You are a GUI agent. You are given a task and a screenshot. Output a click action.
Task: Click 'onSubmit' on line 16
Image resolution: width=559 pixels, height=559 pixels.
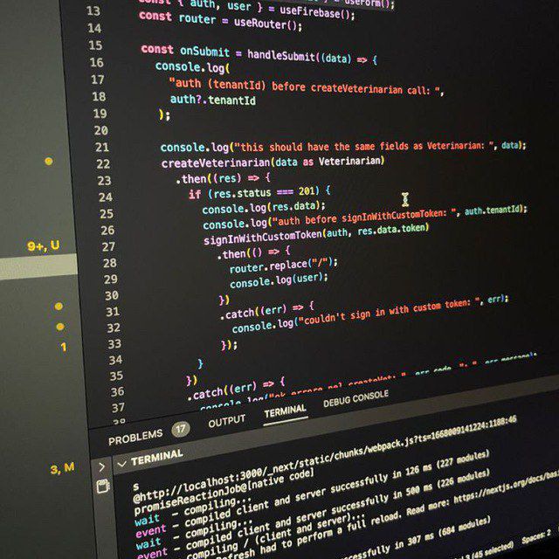tap(204, 52)
